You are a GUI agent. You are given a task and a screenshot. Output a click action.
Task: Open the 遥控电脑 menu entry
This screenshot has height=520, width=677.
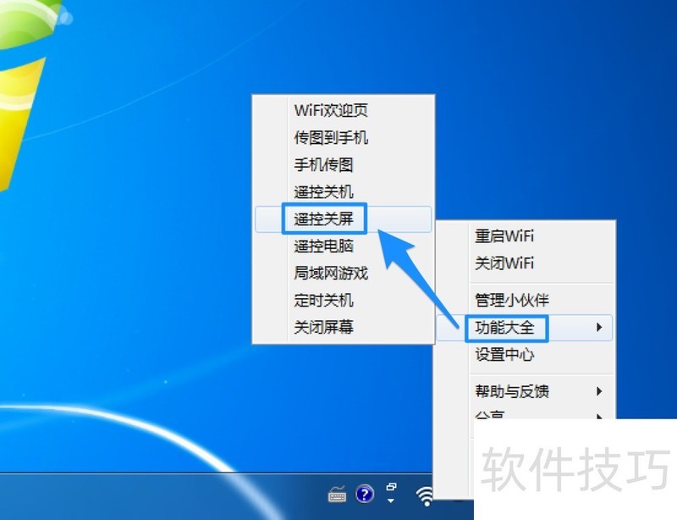click(x=344, y=246)
